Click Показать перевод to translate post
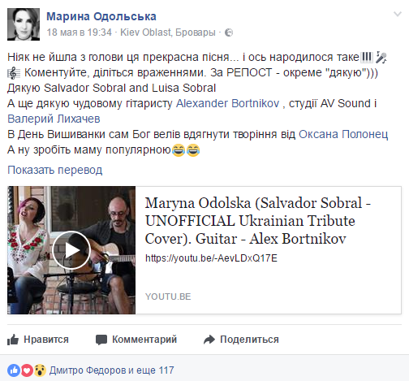 click(55, 170)
